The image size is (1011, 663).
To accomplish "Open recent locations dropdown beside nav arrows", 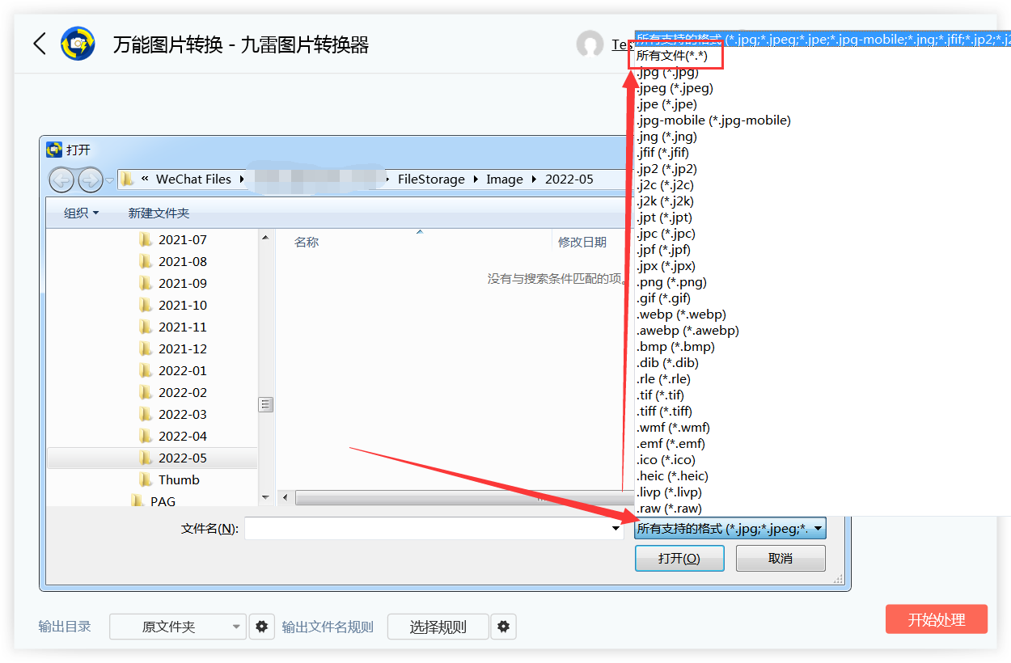I will [x=110, y=180].
